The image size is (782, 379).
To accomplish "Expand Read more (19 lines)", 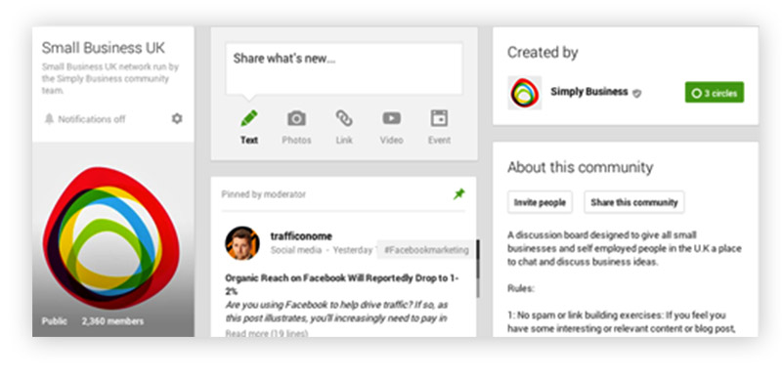I will pyautogui.click(x=266, y=333).
